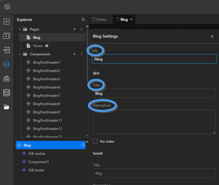Viewport: 219px width, 185px height.
Task: Click the Blog page file icon in tree
Action: pos(28,37)
